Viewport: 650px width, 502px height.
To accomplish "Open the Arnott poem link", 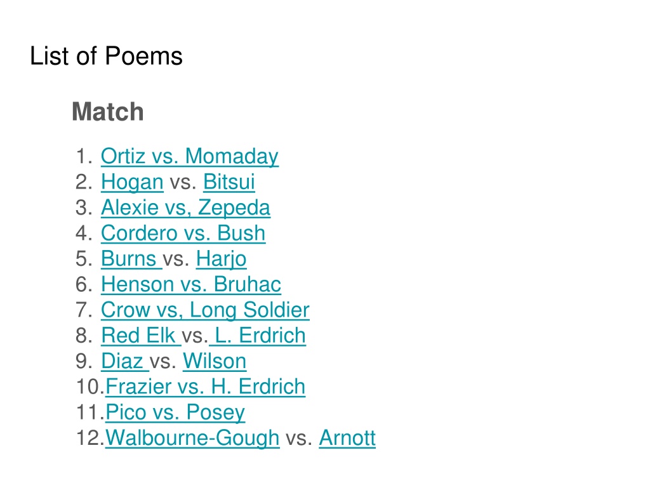I will click(x=347, y=438).
